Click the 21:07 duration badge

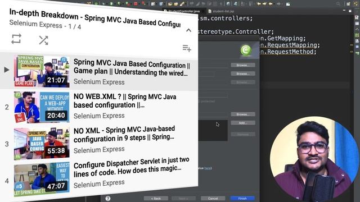[x=56, y=80]
